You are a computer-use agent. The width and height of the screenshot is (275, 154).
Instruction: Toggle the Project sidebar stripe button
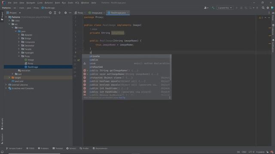pos(2,16)
